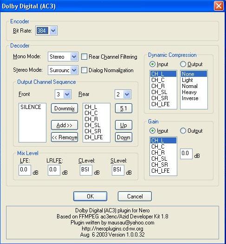
Task: Click the http://neroplugins.cd-rw.org text
Action: pyautogui.click(x=112, y=229)
